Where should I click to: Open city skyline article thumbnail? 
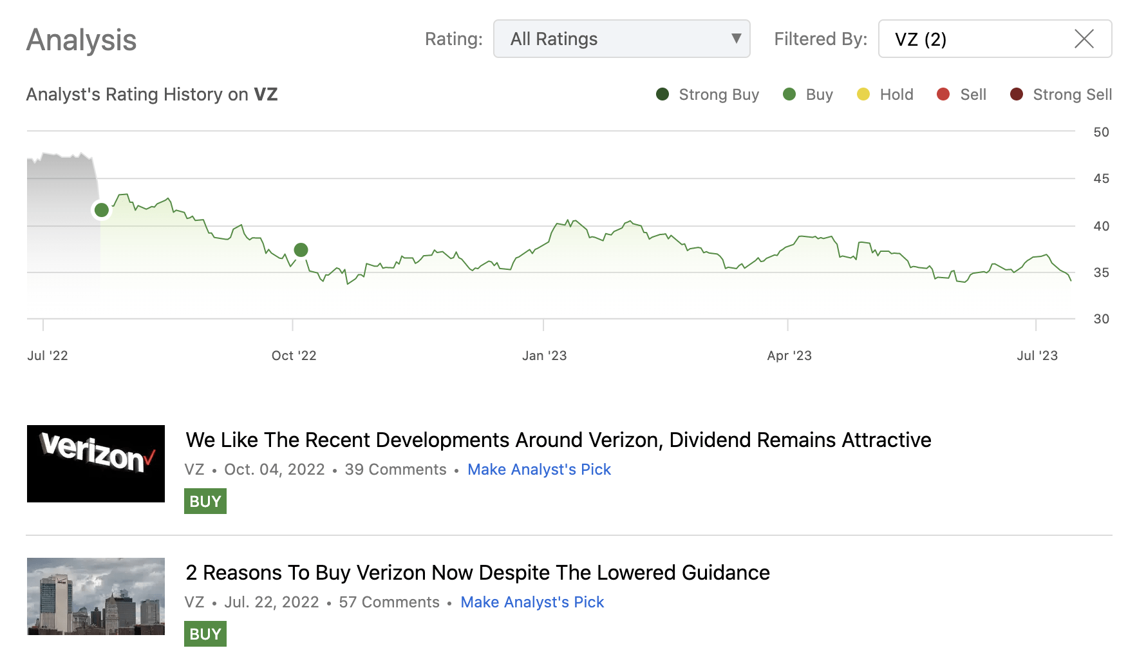(x=96, y=596)
